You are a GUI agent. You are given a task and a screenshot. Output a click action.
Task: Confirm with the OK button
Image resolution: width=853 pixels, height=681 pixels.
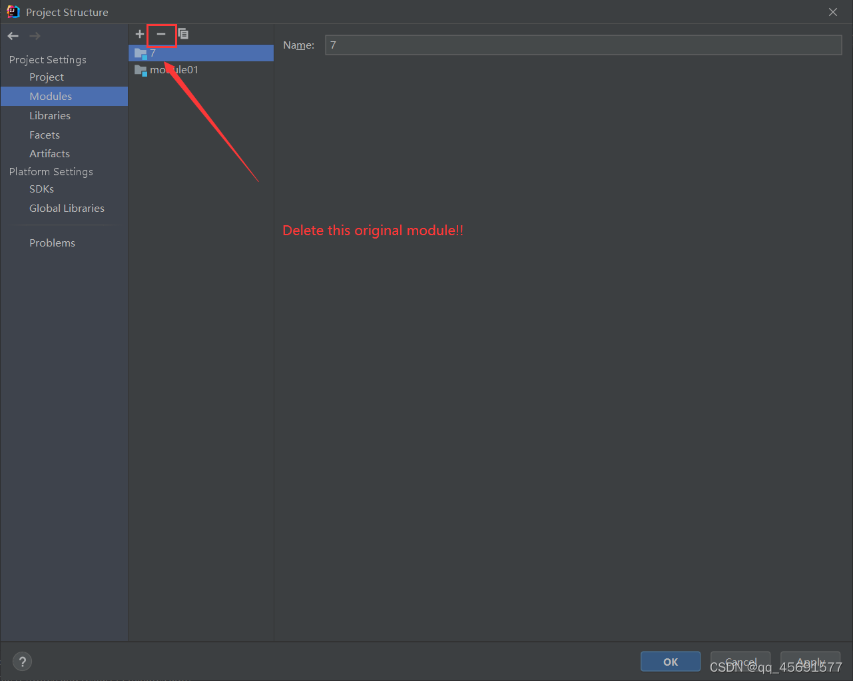(671, 662)
